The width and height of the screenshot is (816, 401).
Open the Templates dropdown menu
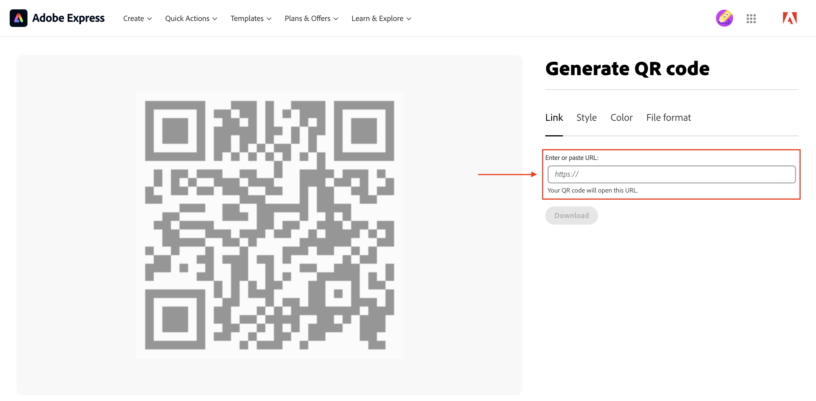coord(251,19)
